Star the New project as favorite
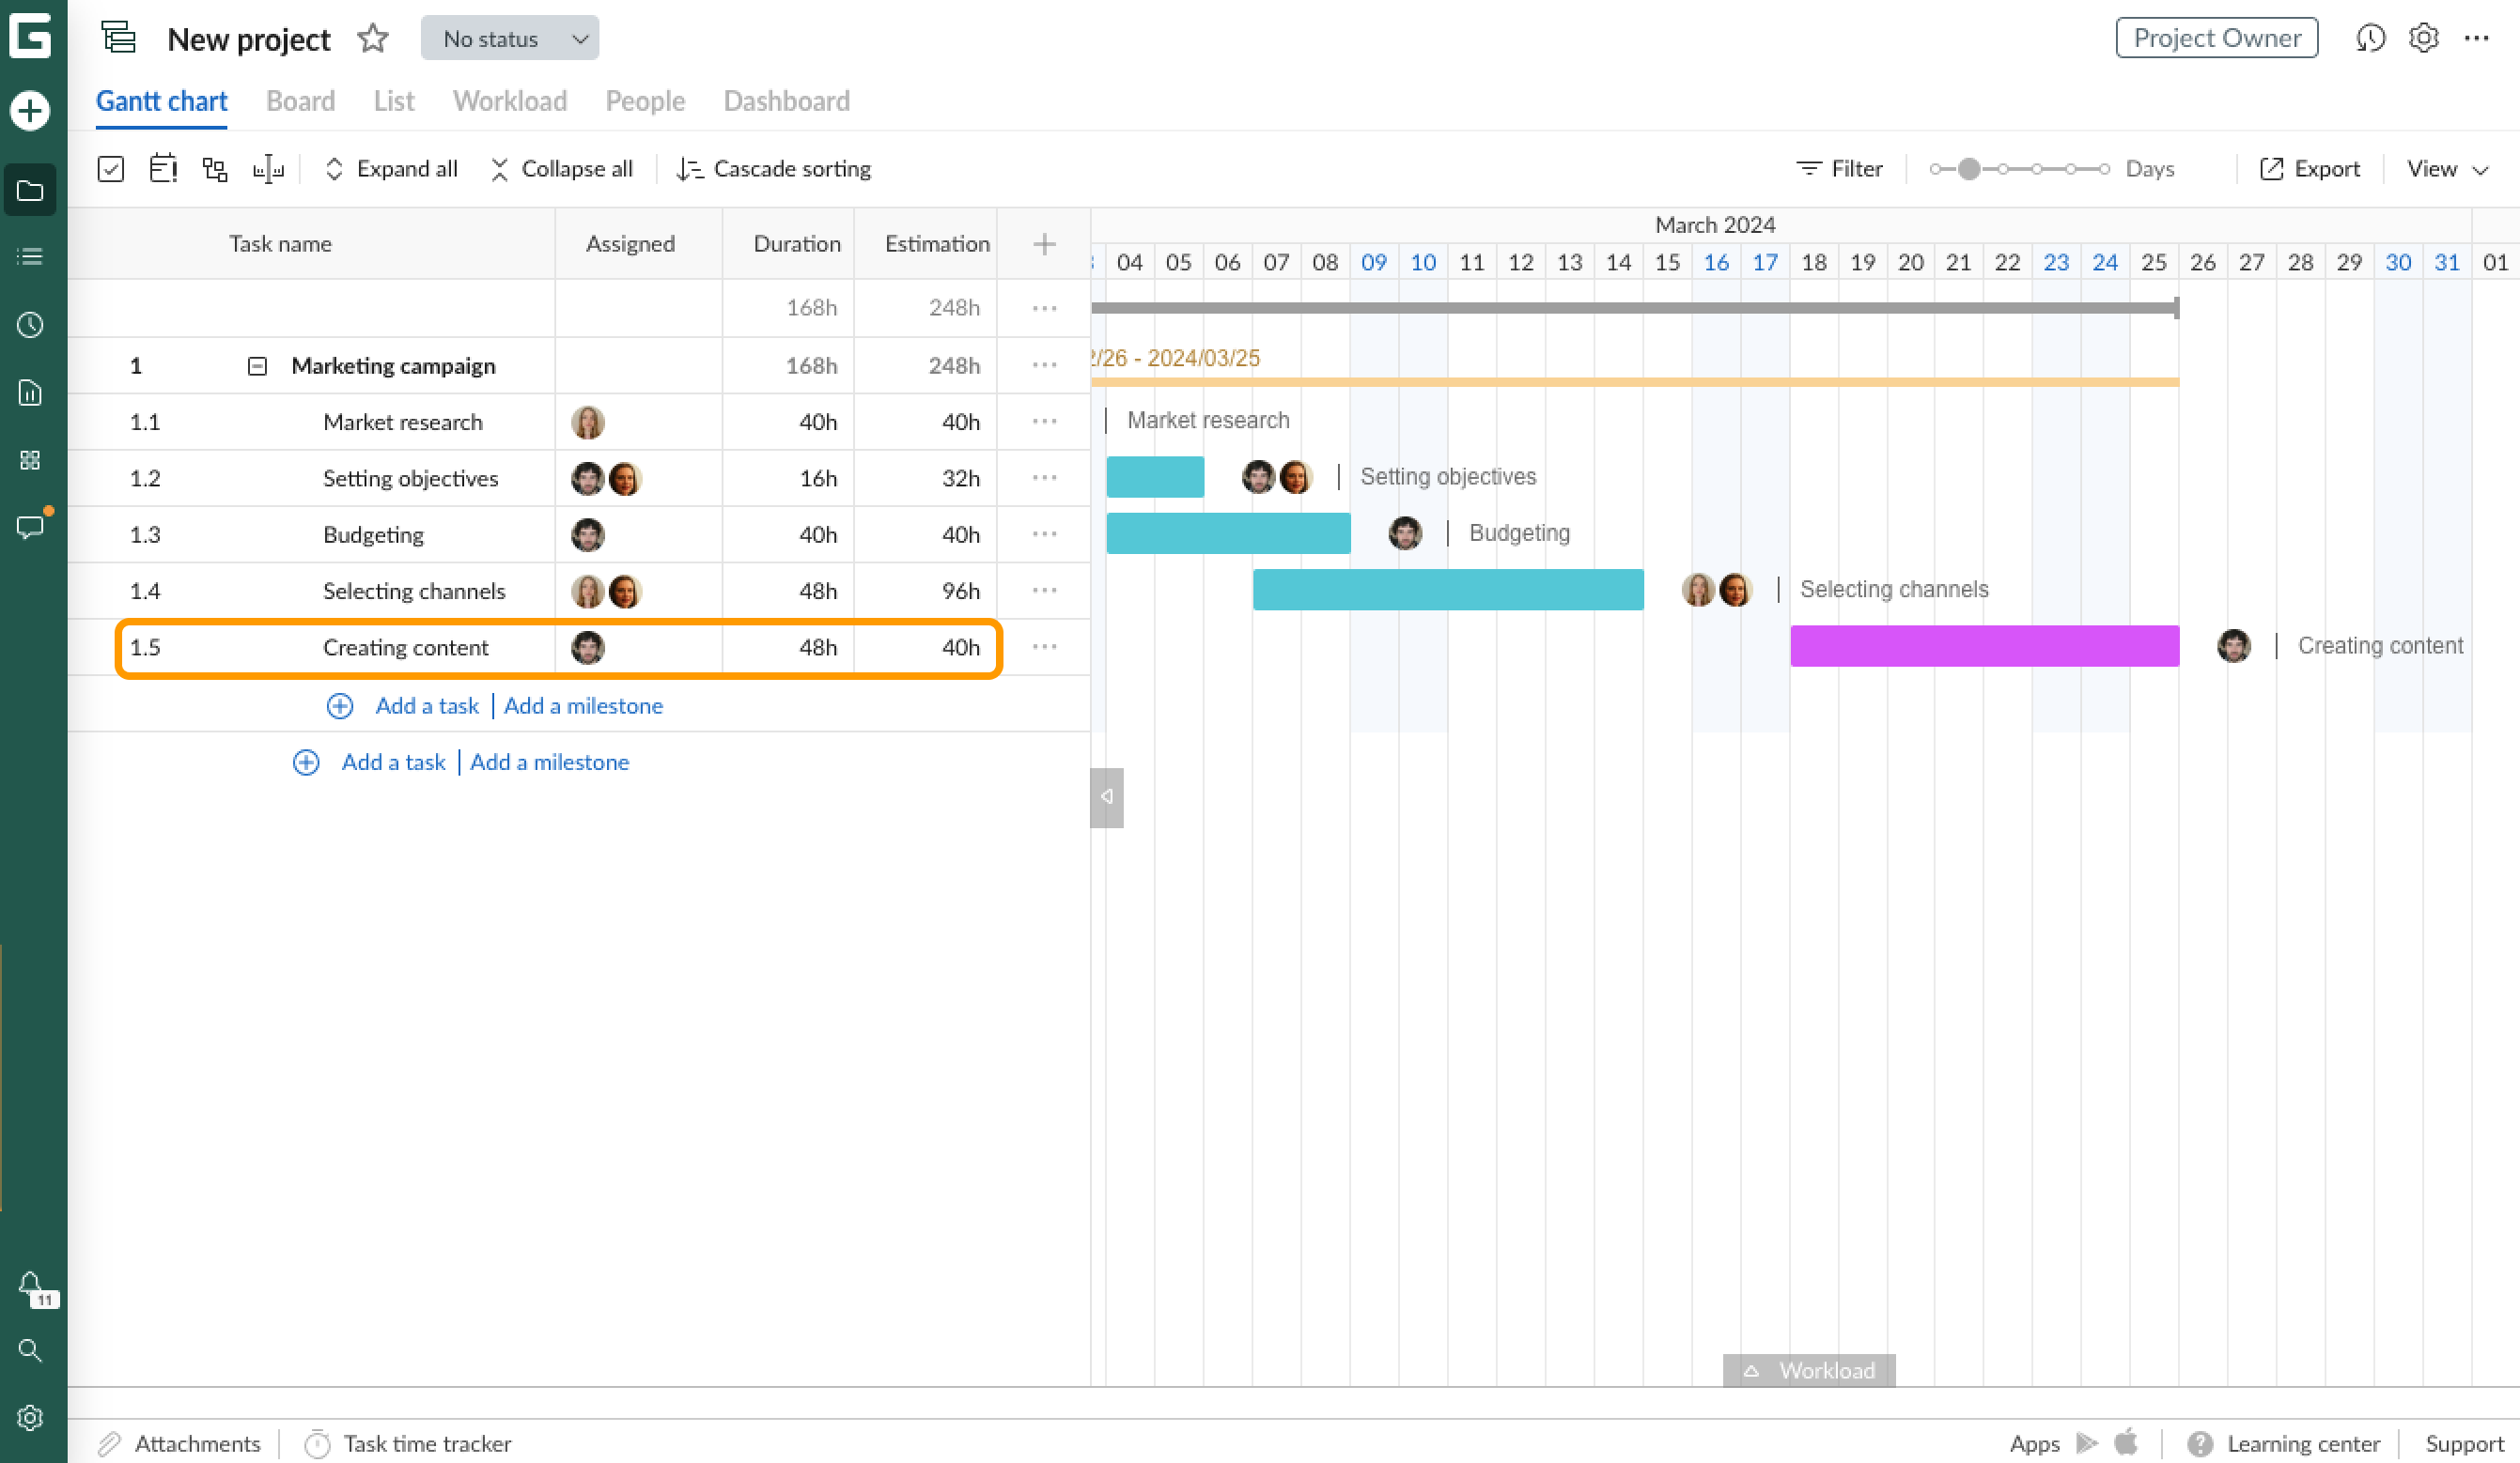 point(372,38)
